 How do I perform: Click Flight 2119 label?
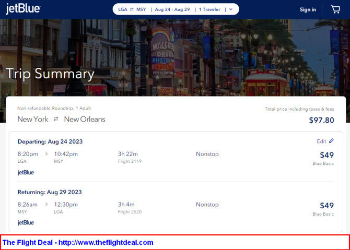point(130,161)
